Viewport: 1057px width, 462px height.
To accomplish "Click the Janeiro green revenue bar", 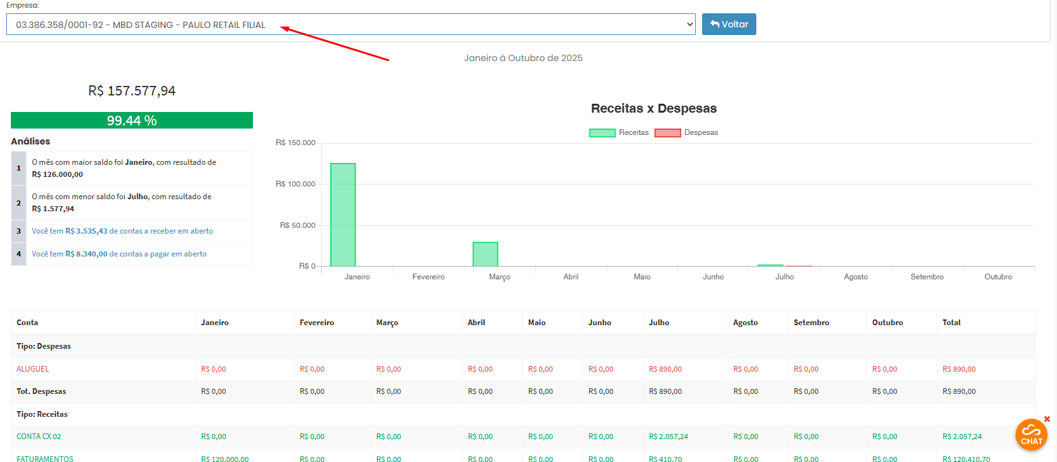I will 343,214.
